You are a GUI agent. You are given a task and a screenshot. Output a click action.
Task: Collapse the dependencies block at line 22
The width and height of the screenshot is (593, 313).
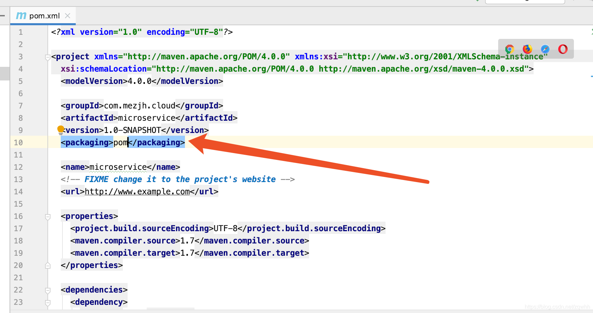click(48, 290)
